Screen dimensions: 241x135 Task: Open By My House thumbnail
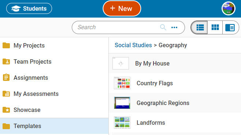point(120,63)
